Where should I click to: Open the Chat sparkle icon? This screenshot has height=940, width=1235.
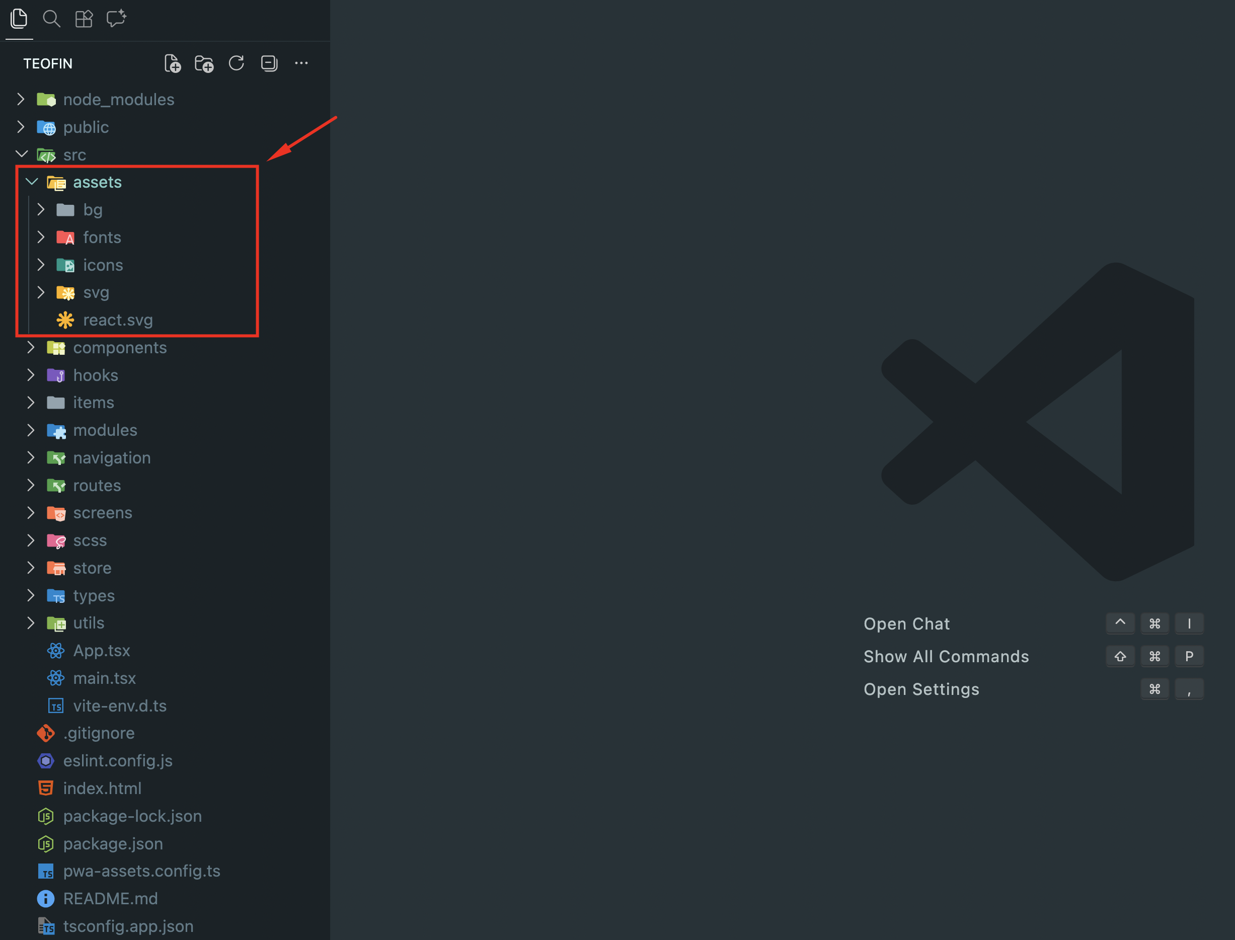[116, 19]
